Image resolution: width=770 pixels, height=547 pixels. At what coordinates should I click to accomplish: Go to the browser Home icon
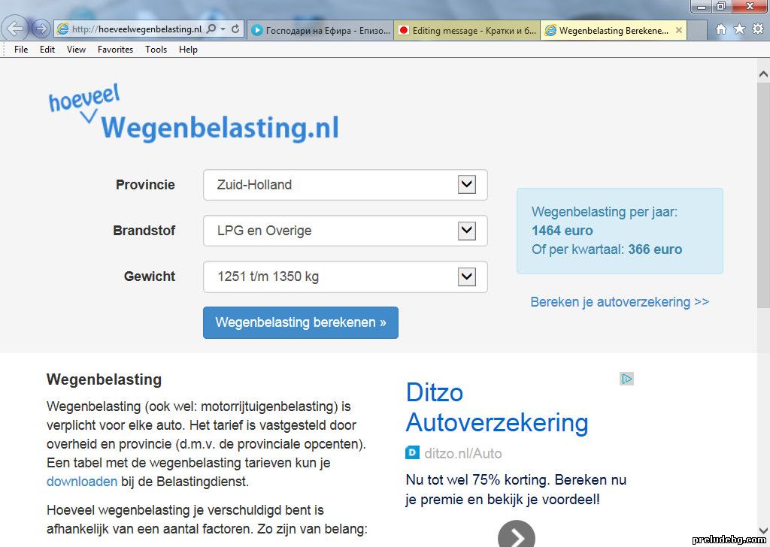[720, 29]
